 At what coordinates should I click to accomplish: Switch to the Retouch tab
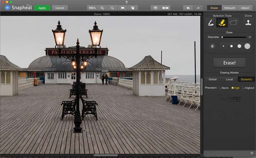pyautogui.click(x=230, y=8)
